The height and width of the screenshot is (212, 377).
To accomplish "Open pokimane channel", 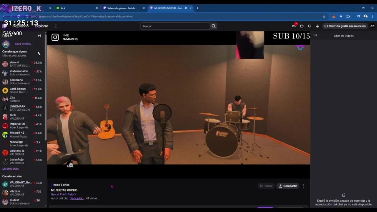I will tap(23, 82).
